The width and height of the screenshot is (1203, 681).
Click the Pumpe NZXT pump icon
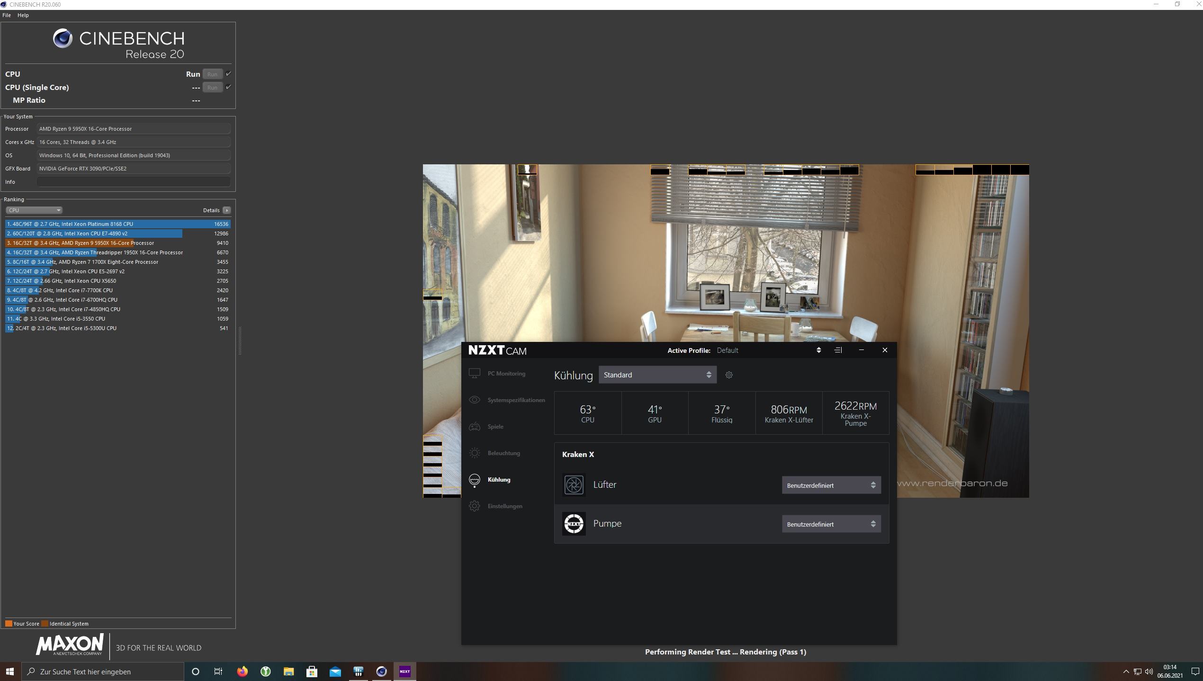pyautogui.click(x=574, y=523)
